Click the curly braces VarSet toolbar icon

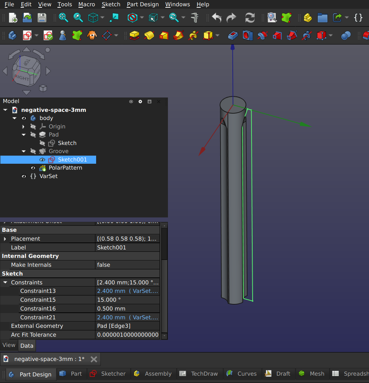(358, 18)
